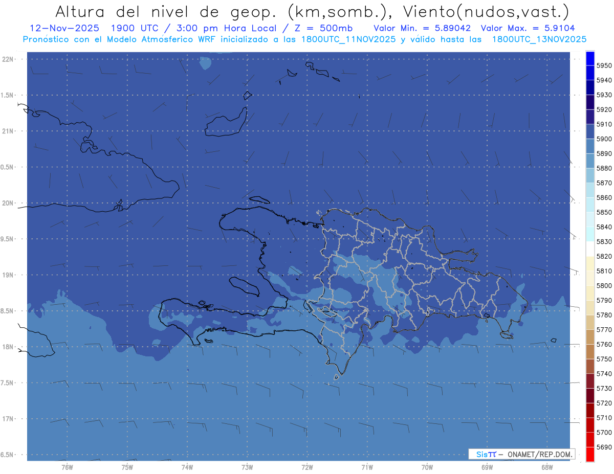The image size is (614, 474).
Task: Click the 22N latitude label
Action: [x=8, y=59]
